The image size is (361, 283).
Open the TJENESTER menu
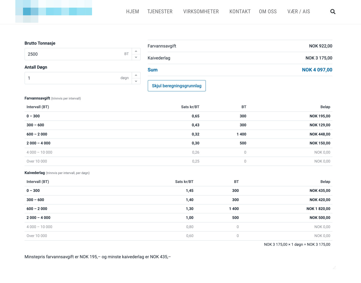[160, 11]
